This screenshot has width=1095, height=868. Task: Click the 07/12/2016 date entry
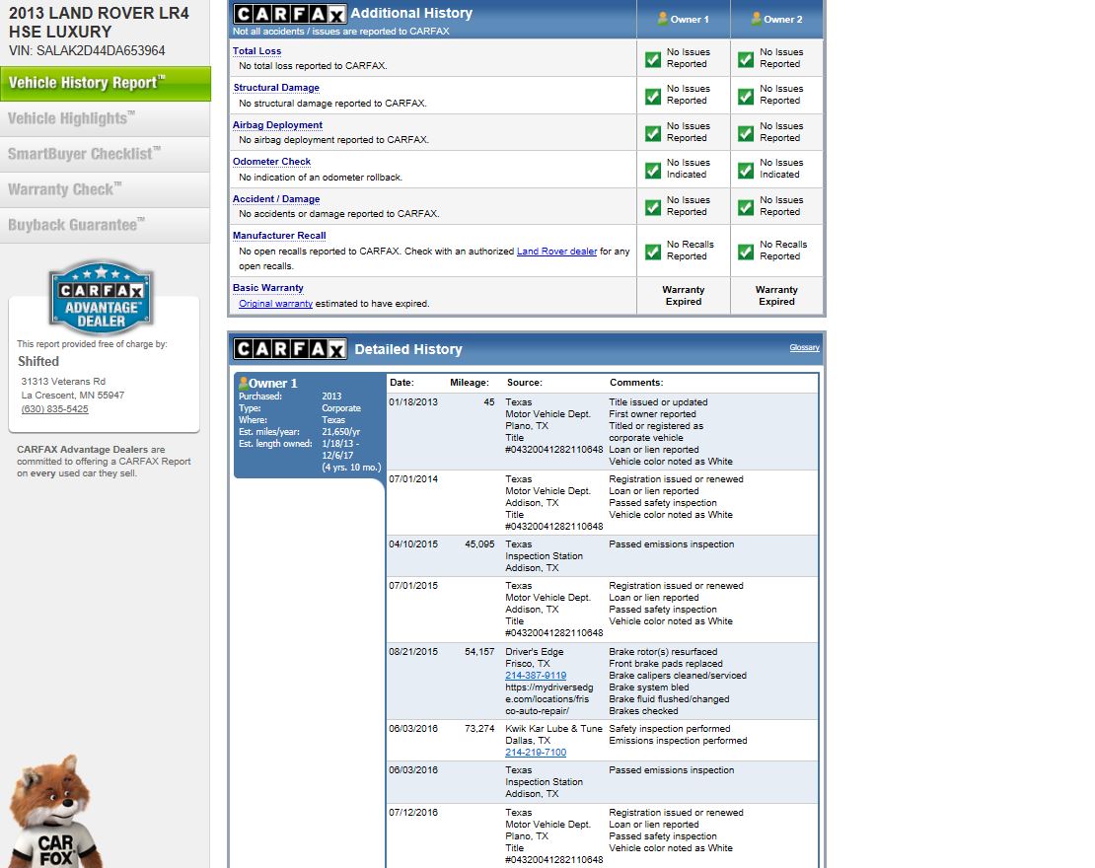point(413,813)
